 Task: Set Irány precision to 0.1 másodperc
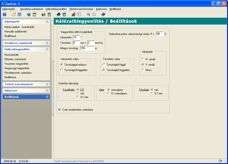(117, 94)
